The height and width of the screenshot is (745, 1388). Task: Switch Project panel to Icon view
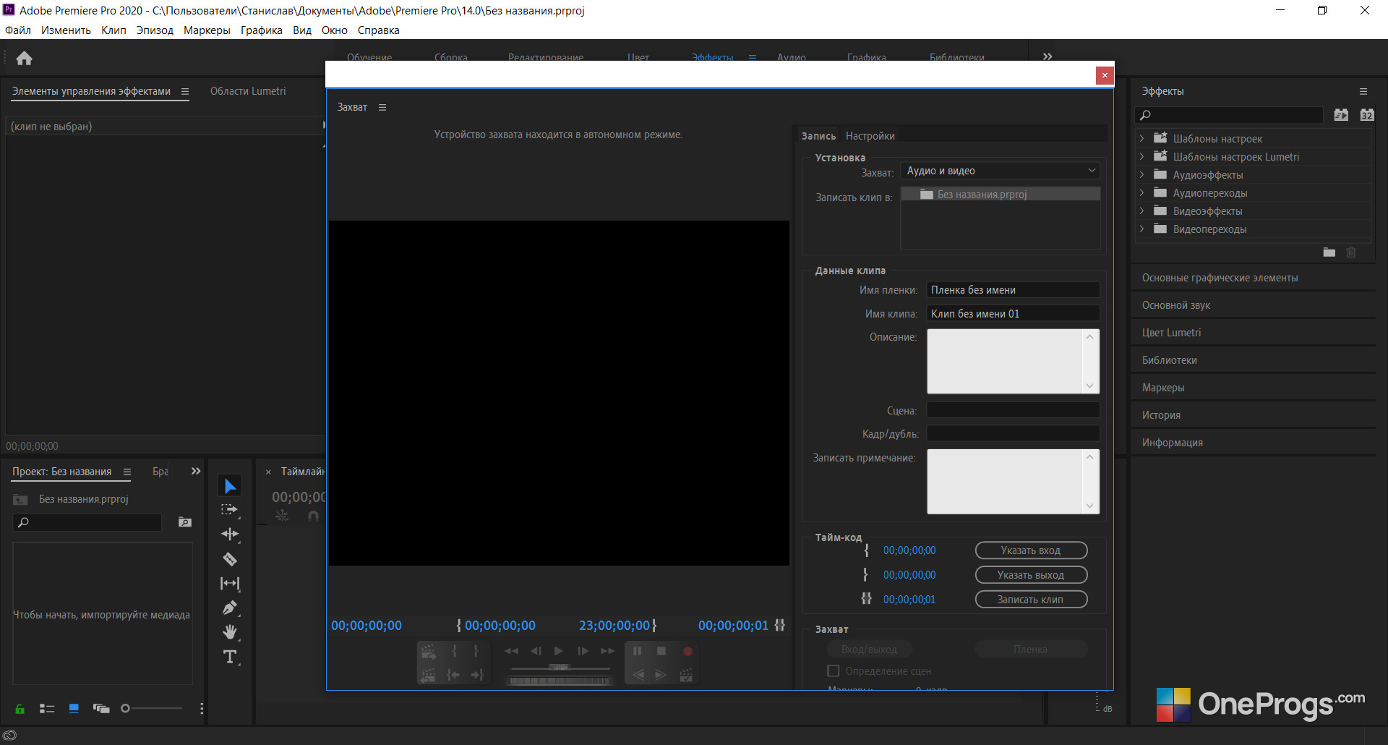(x=74, y=709)
